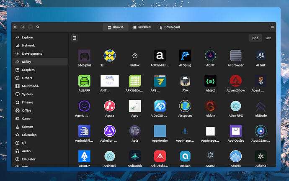Select the Audio category
This screenshot has height=181, width=289.
40,151
